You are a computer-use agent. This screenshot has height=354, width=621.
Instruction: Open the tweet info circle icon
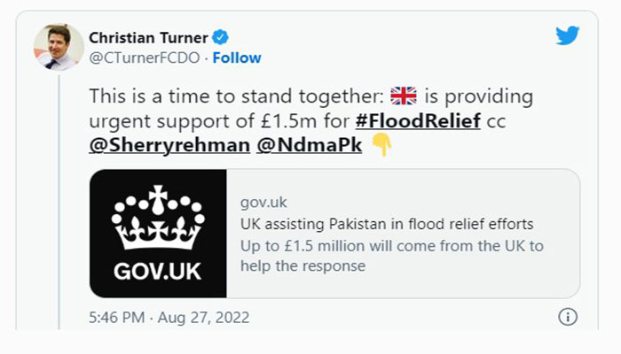(x=568, y=317)
